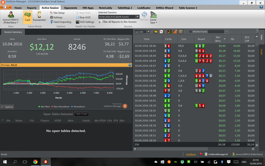Image resolution: width=265 pixels, height=166 pixels.
Task: Click Table Finder button
Action: [x=81, y=114]
